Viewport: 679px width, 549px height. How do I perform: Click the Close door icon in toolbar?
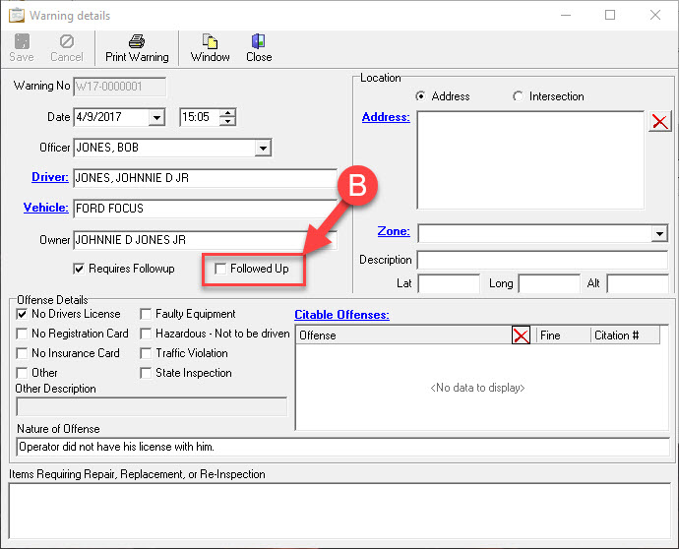point(259,41)
